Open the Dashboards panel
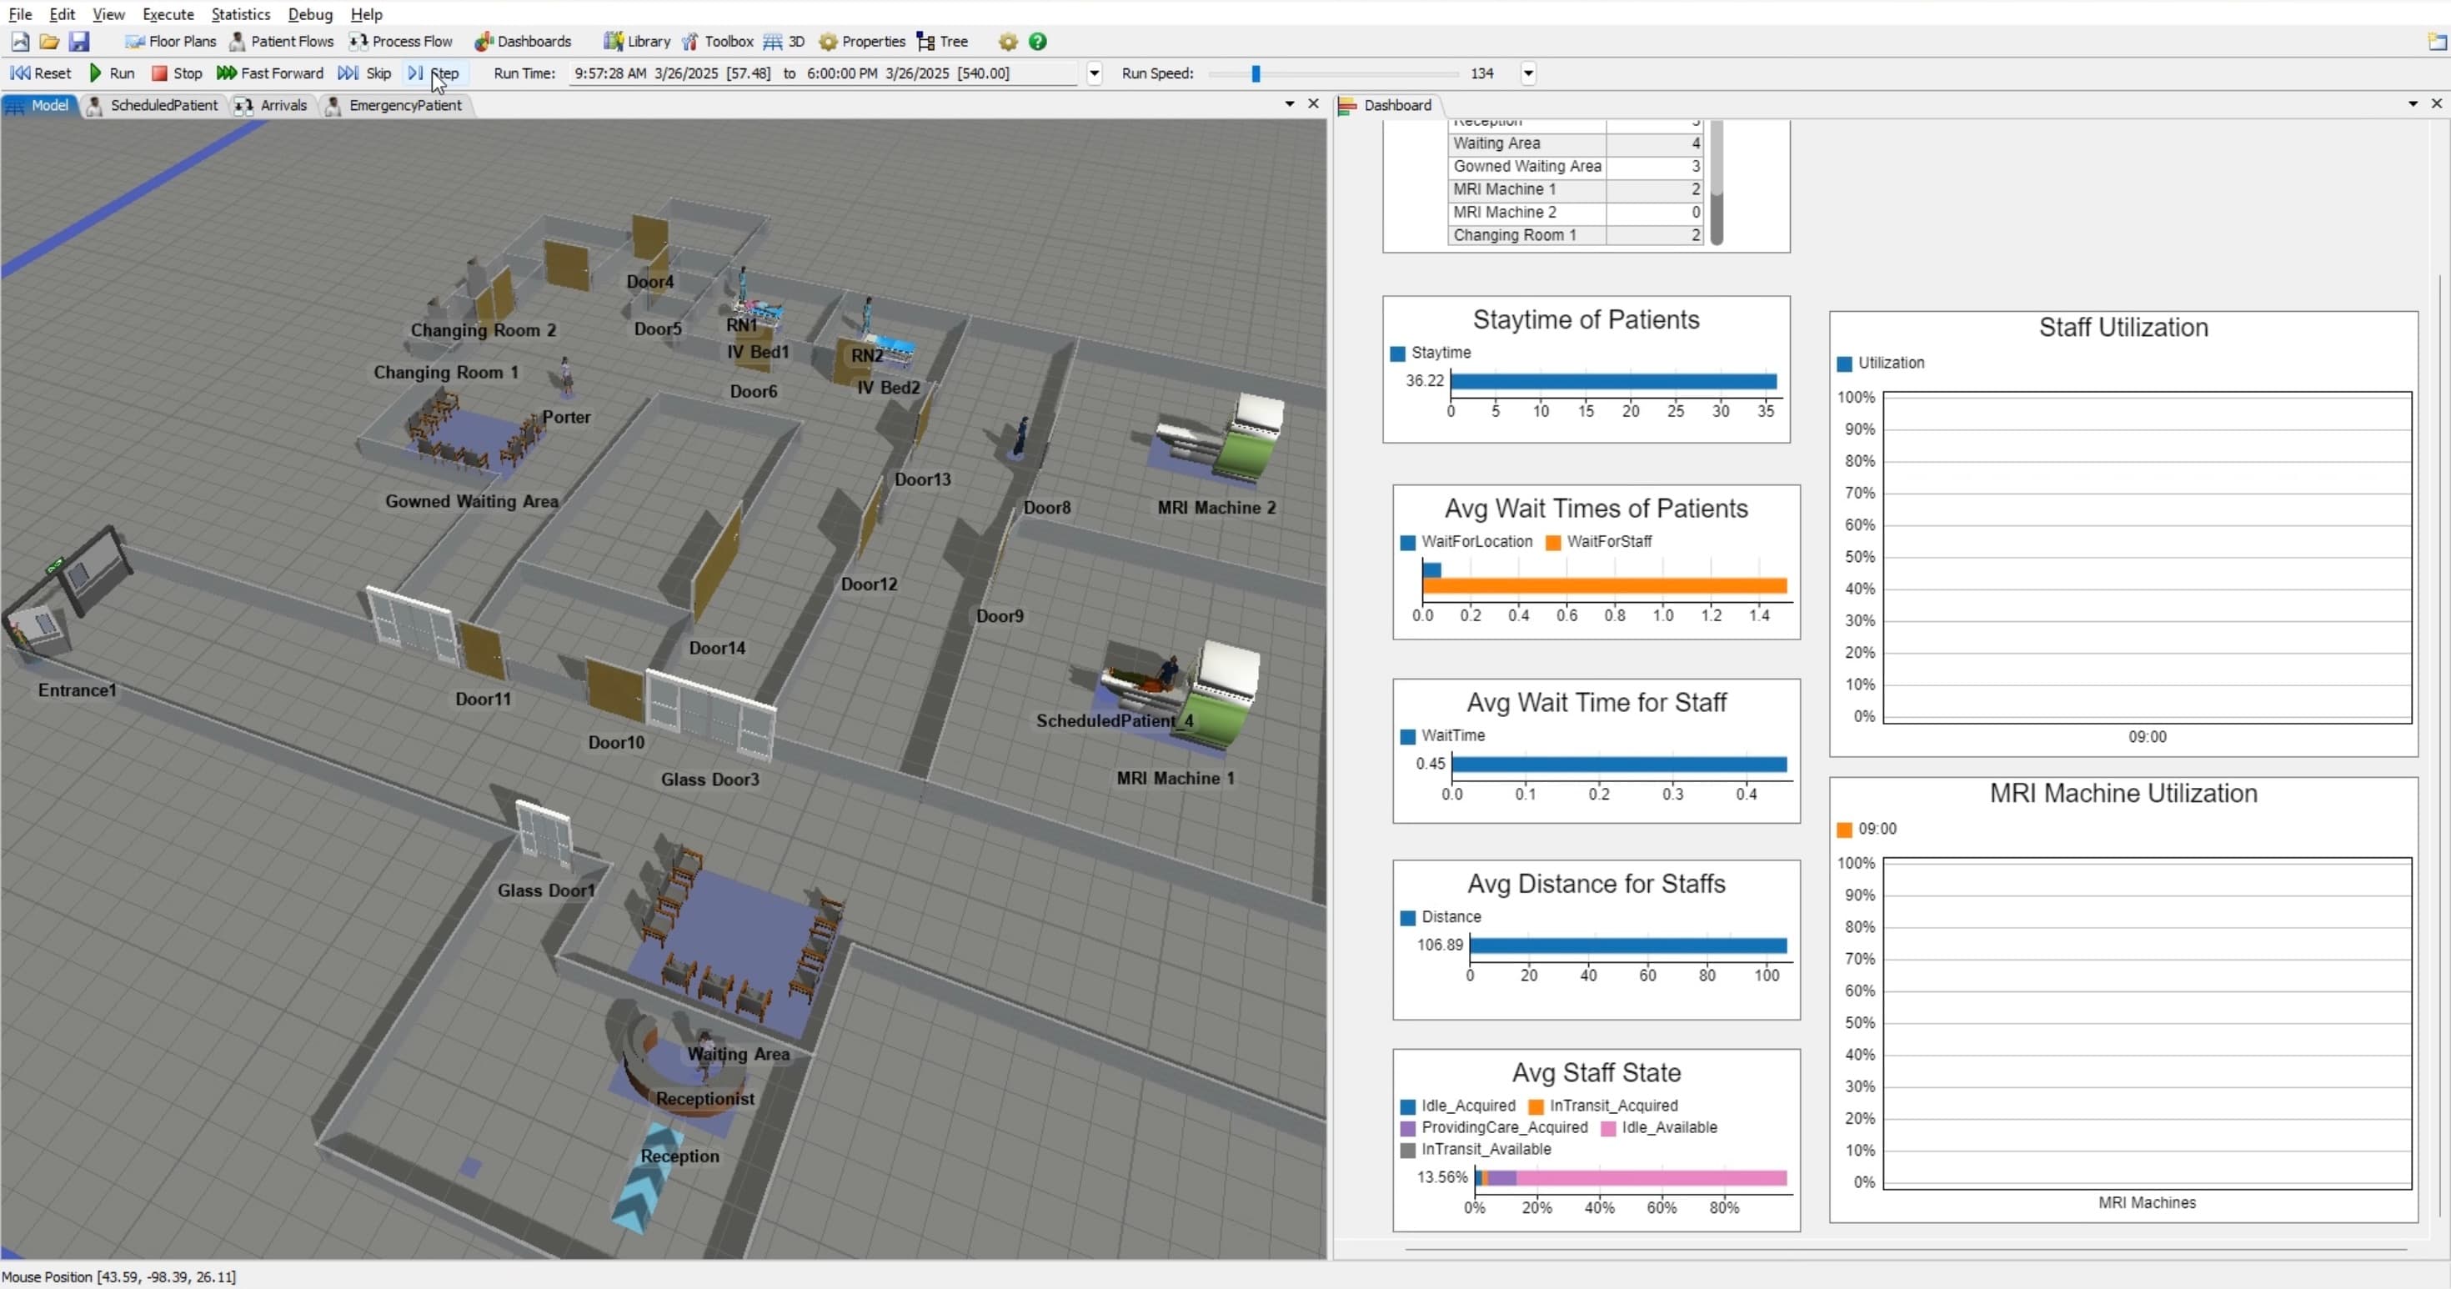 tap(523, 41)
